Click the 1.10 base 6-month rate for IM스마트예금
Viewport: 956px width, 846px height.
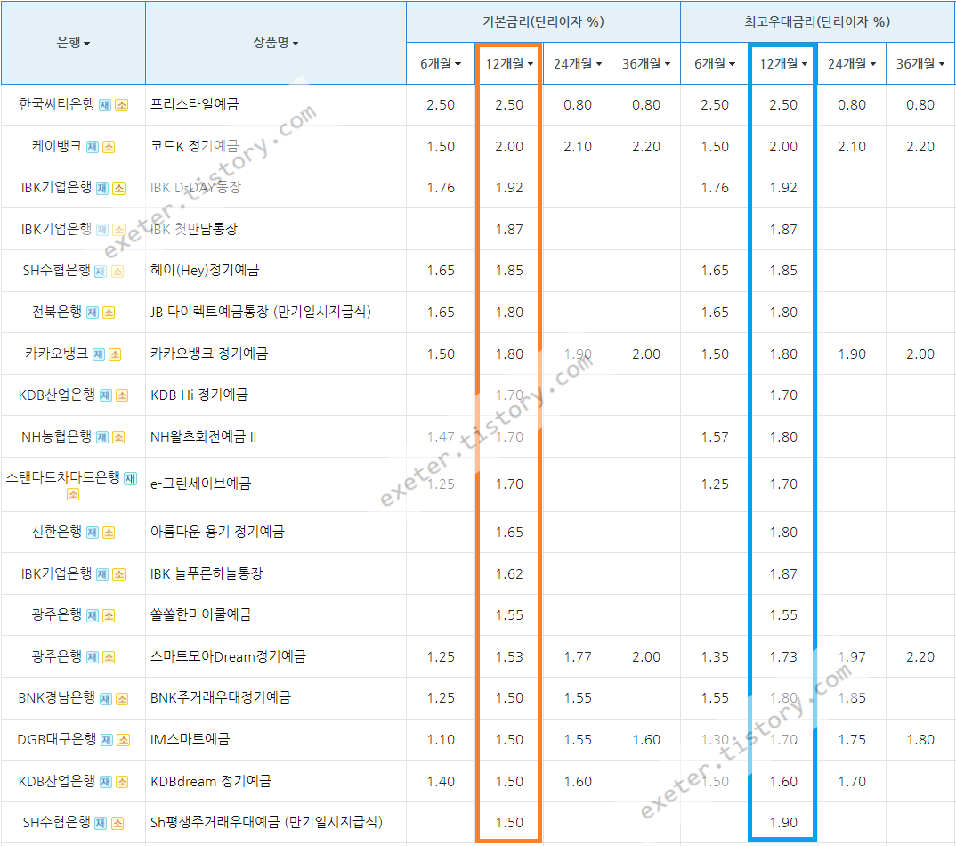click(x=441, y=740)
